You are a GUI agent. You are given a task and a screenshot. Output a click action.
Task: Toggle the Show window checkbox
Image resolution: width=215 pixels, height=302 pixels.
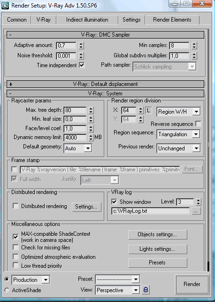click(114, 201)
